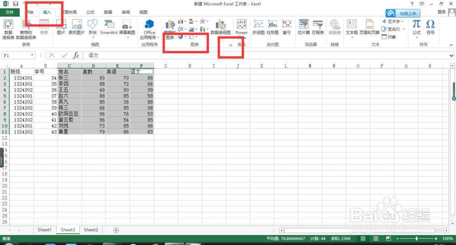Open the charts group dialog launcher

click(x=230, y=45)
